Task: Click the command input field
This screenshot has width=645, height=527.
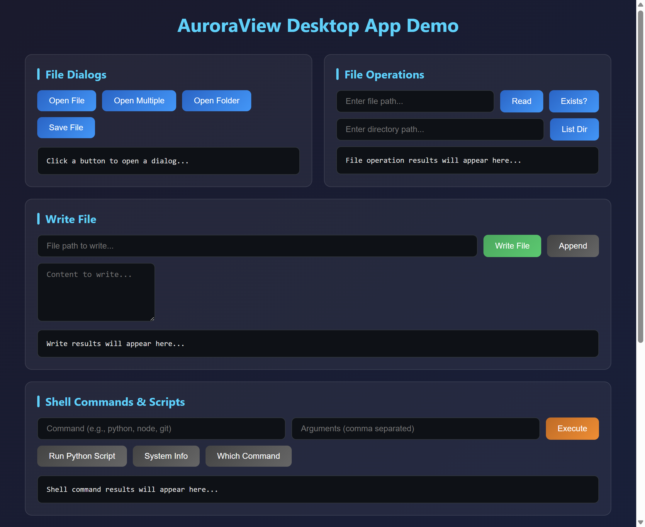Action: (x=161, y=428)
